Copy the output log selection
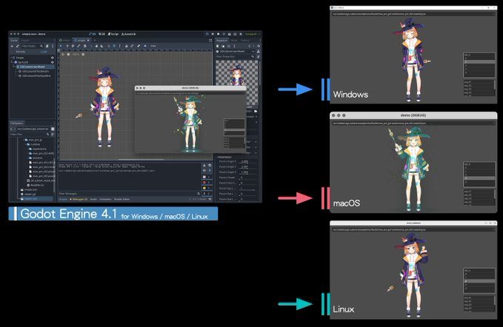 click(210, 165)
